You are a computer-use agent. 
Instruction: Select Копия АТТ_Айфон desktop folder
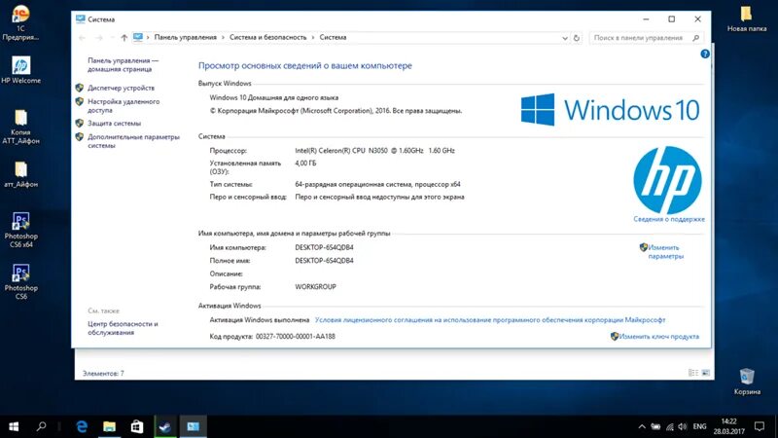point(20,128)
